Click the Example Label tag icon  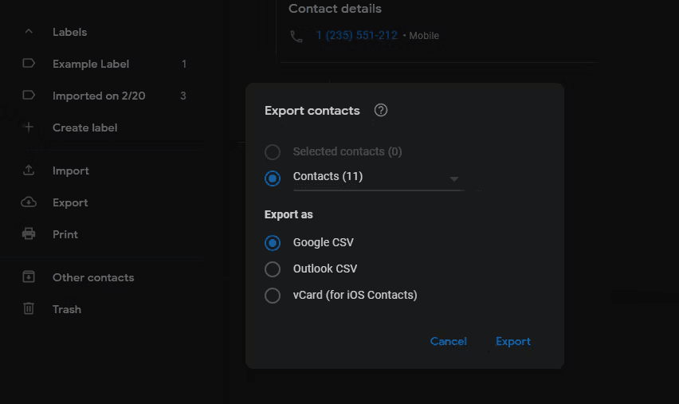(29, 64)
